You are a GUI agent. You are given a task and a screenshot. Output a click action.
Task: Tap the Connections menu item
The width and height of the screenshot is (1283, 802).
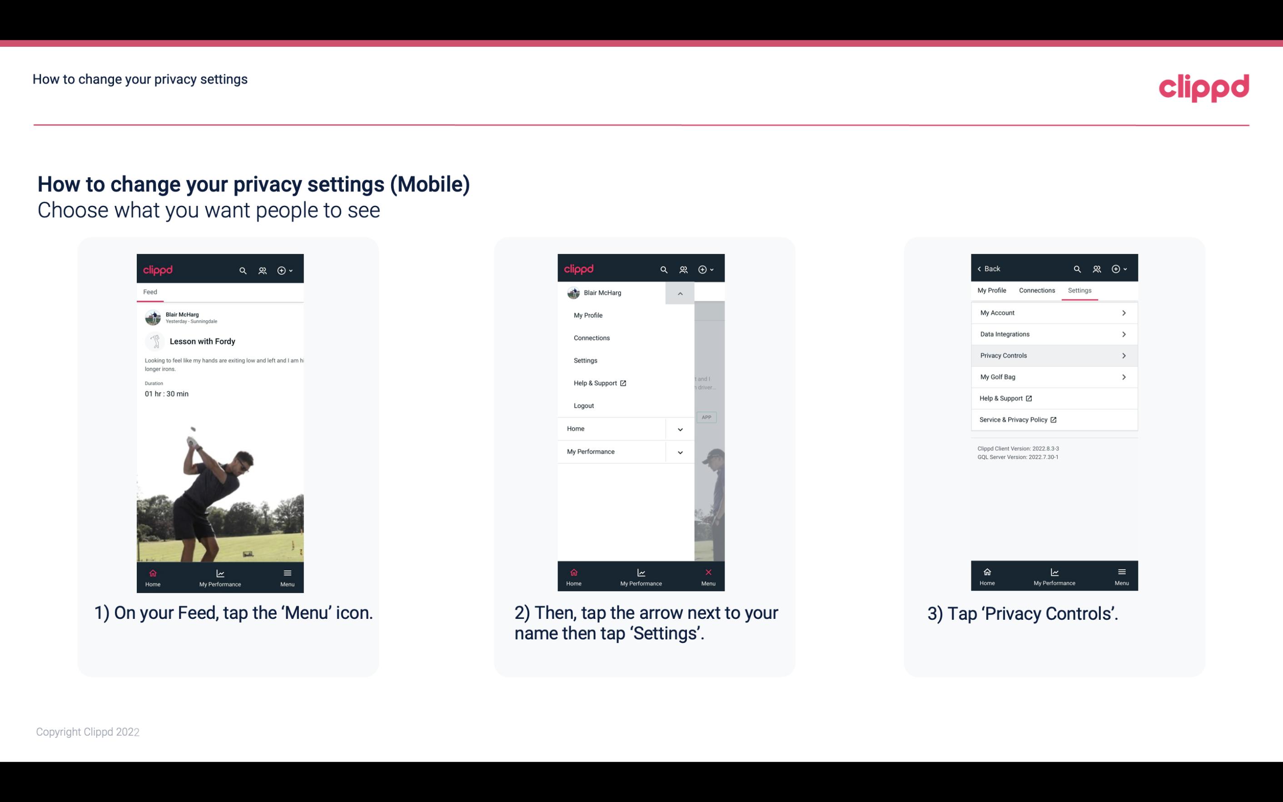[591, 337]
